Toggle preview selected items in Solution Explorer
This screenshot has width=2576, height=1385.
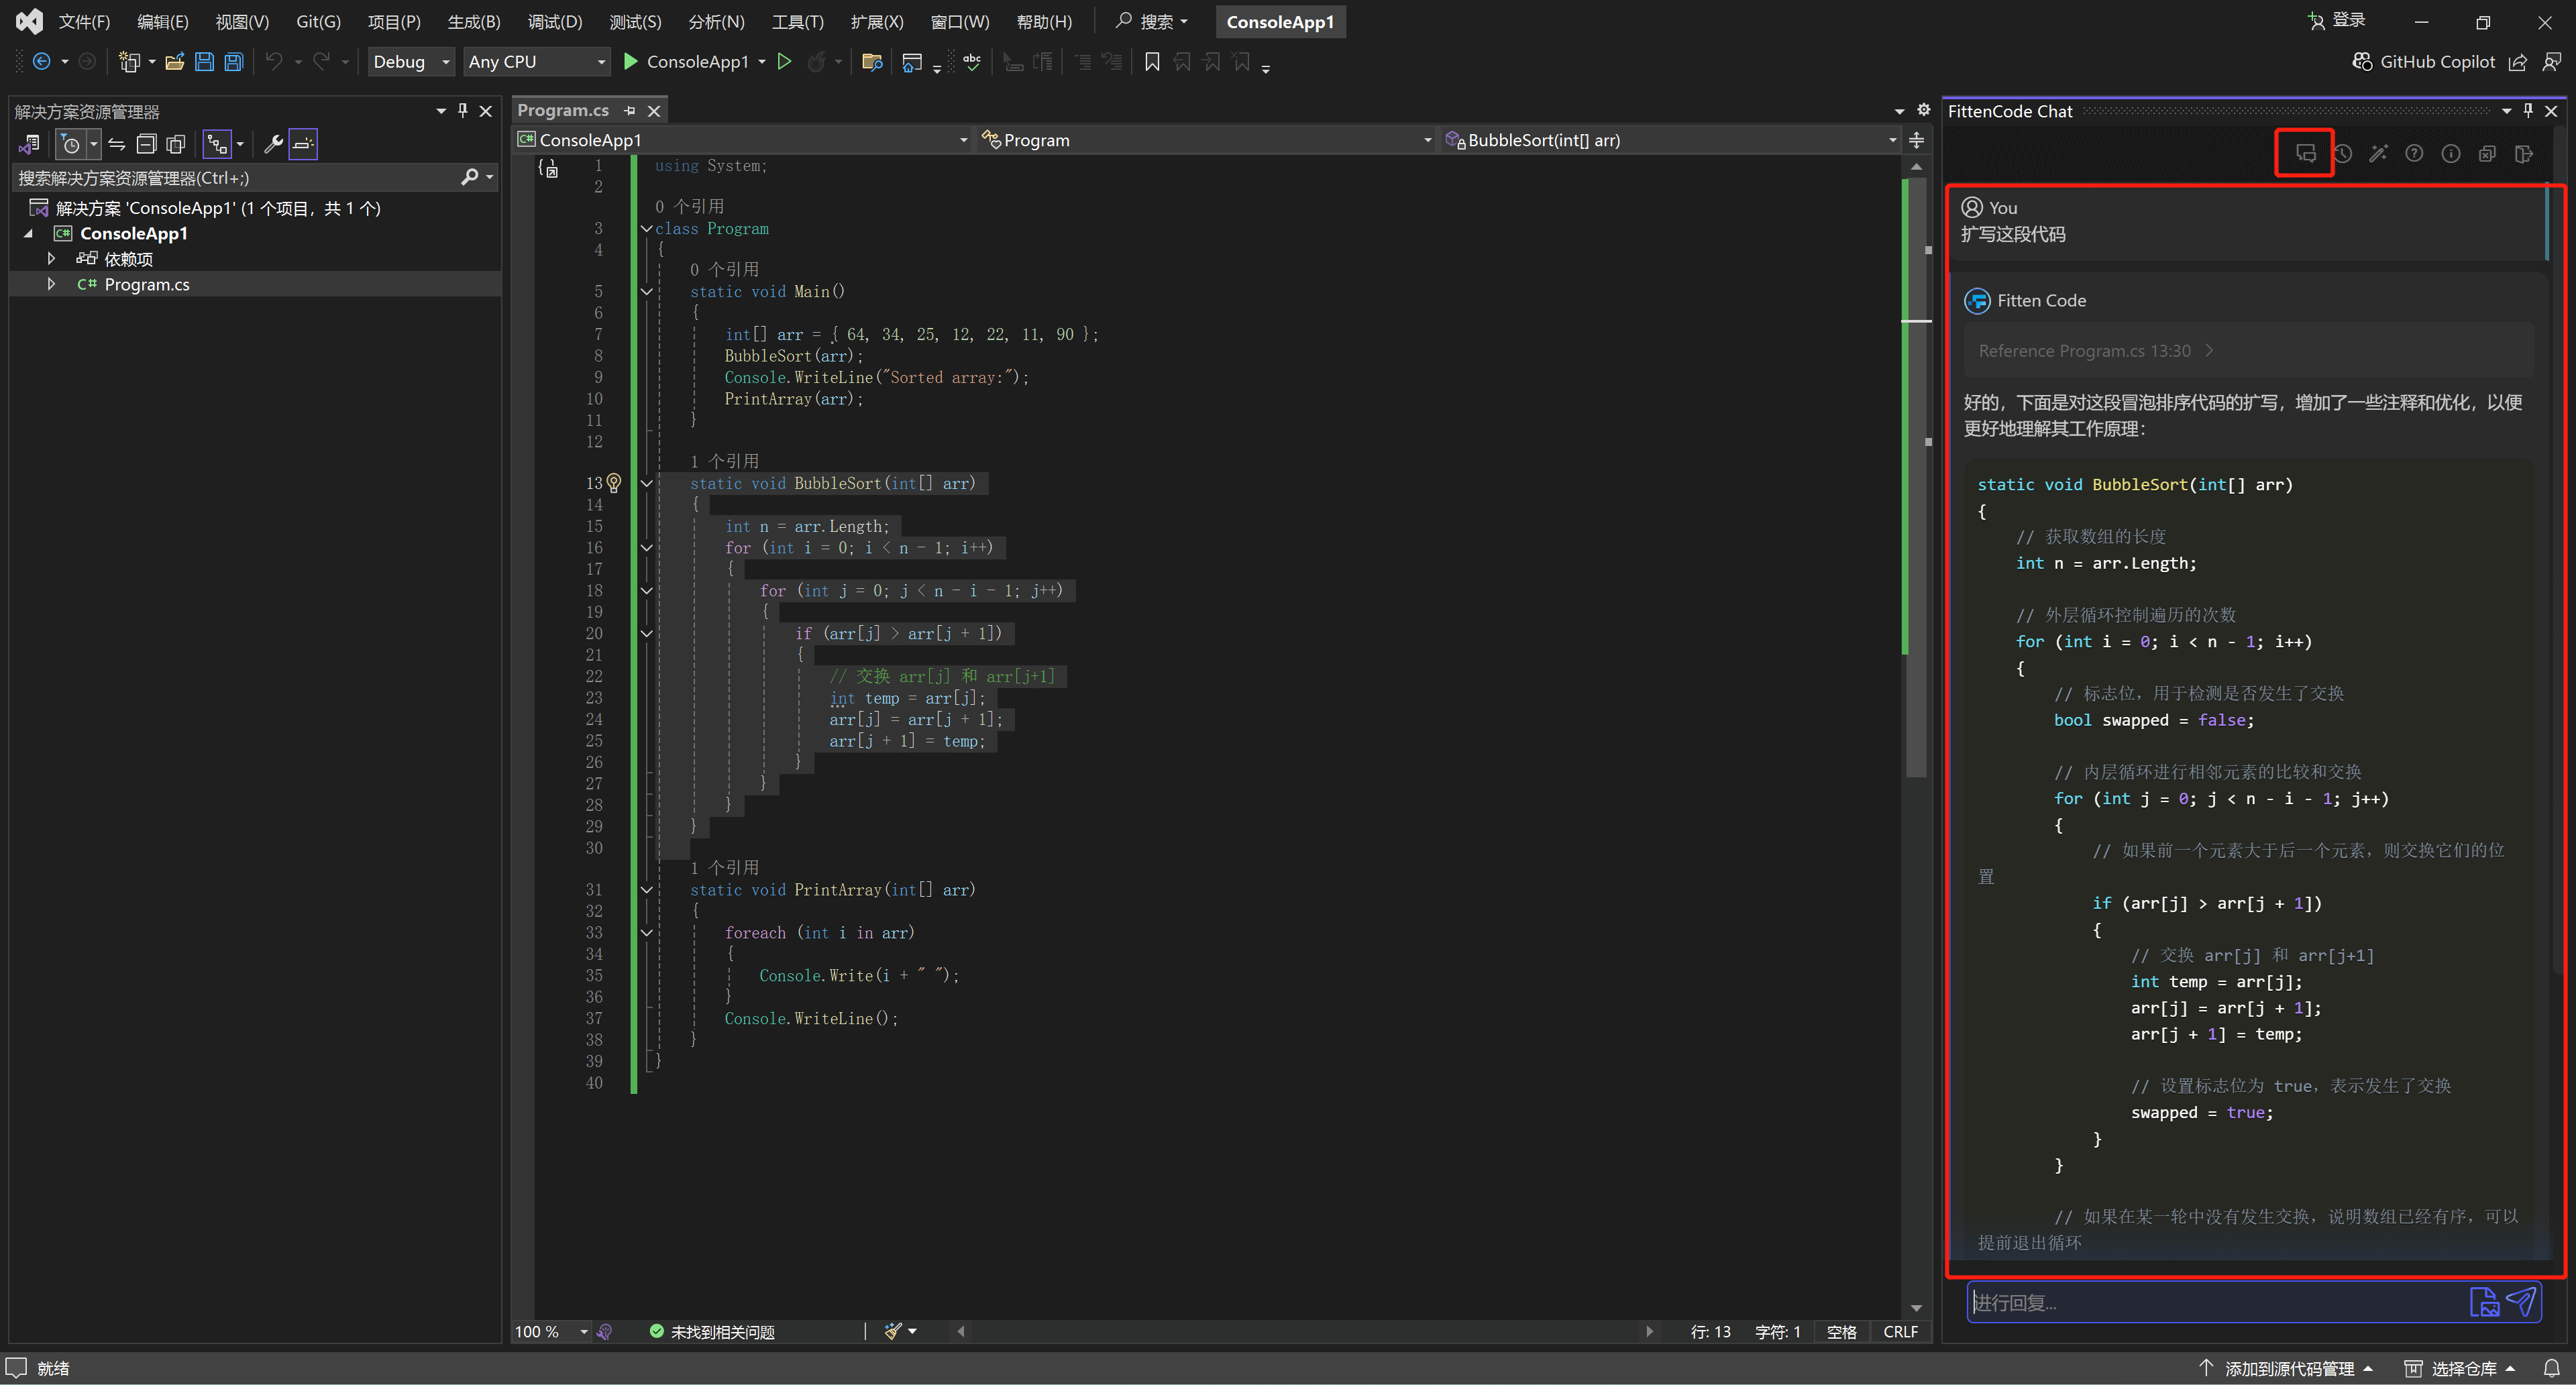click(x=303, y=144)
